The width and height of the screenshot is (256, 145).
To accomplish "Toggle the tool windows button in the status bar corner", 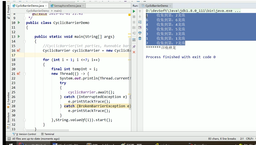I will click(x=9, y=139).
